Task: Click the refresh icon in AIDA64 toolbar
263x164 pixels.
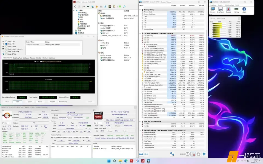Action: [x=75, y=7]
